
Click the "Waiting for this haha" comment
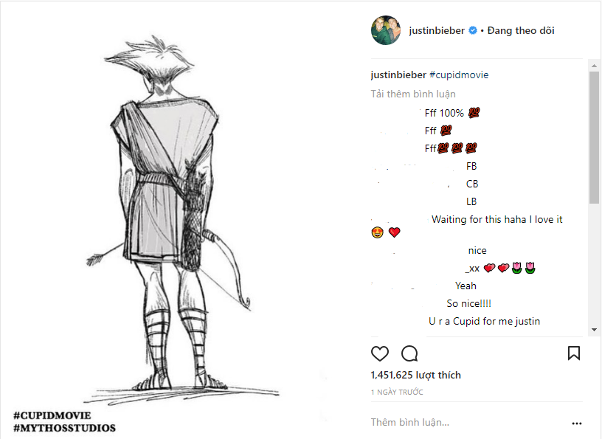tap(497, 219)
